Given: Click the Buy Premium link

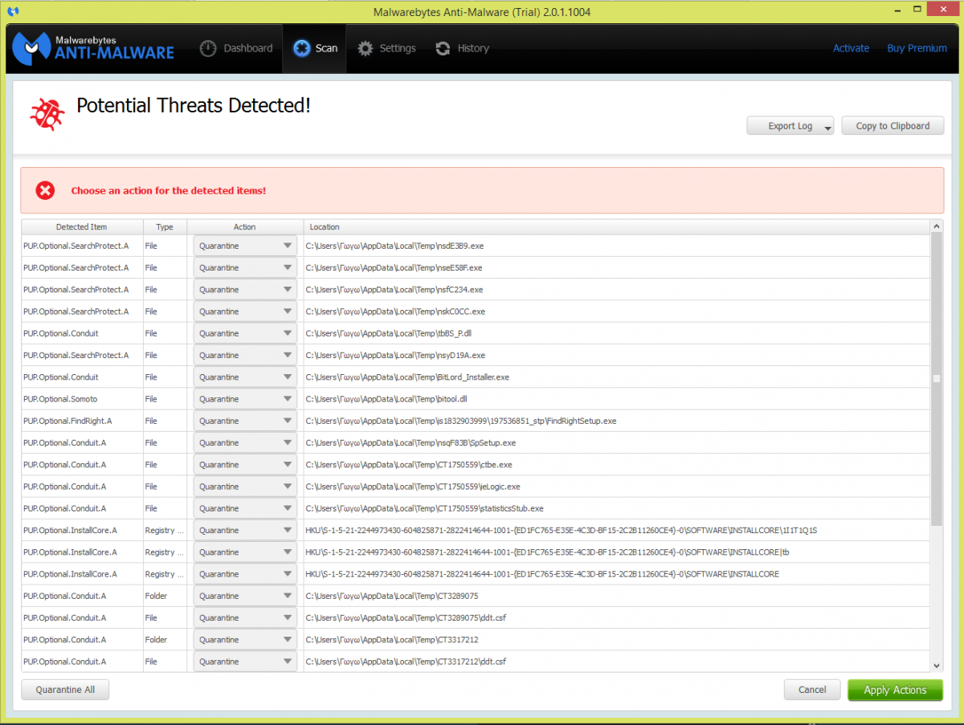Looking at the screenshot, I should [917, 48].
